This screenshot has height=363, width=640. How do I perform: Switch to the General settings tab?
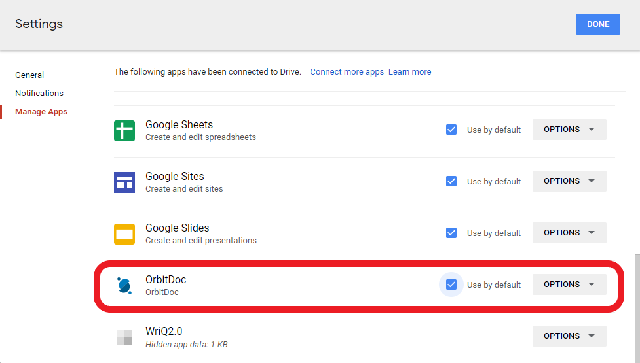(x=29, y=75)
